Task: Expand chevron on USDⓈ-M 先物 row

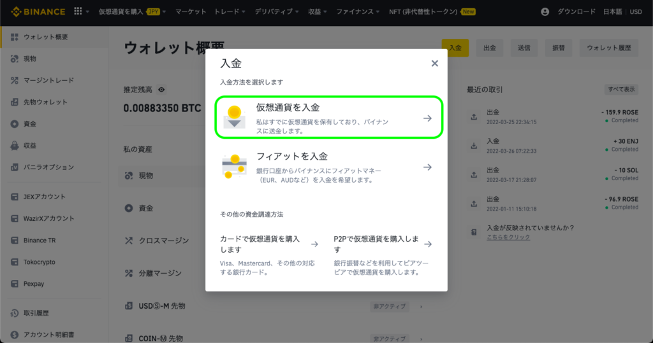Action: coord(421,307)
